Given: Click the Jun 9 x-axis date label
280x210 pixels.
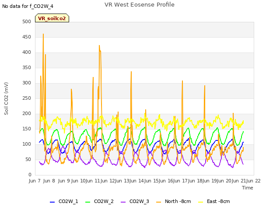Looking at the screenshot, I should 64,181.
